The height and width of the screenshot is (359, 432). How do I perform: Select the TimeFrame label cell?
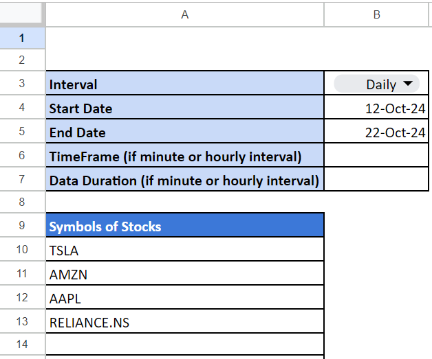(184, 157)
